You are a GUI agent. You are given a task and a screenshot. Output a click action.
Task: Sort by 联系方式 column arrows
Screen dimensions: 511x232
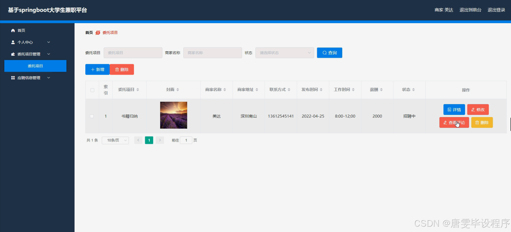click(289, 90)
